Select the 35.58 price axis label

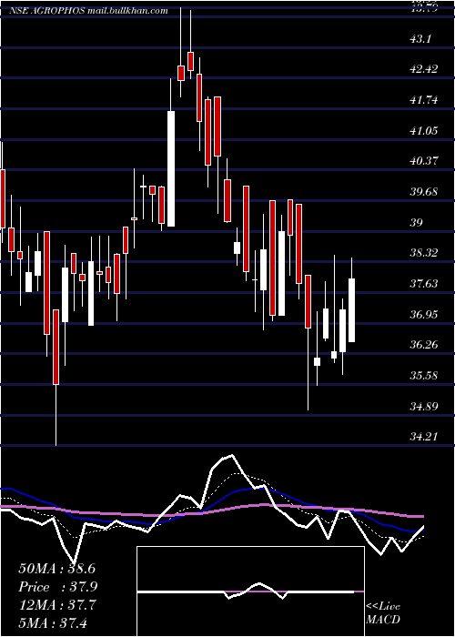[424, 375]
